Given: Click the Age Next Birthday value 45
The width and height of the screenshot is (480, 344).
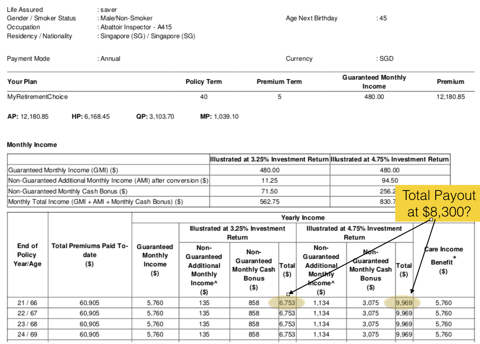Looking at the screenshot, I should click(383, 18).
